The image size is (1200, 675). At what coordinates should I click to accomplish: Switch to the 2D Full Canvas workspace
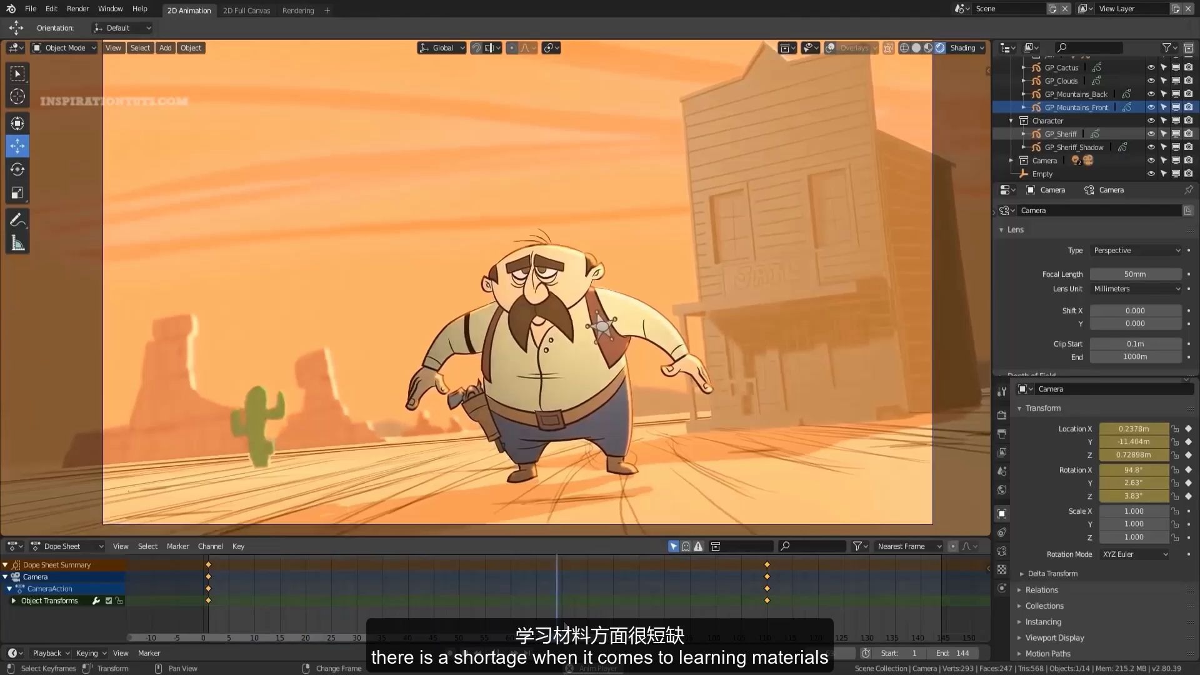[247, 10]
